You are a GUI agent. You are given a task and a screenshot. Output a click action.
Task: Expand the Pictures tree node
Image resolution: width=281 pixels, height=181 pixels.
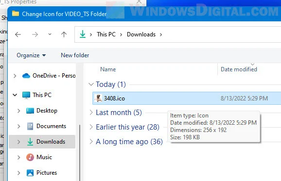pyautogui.click(x=18, y=173)
